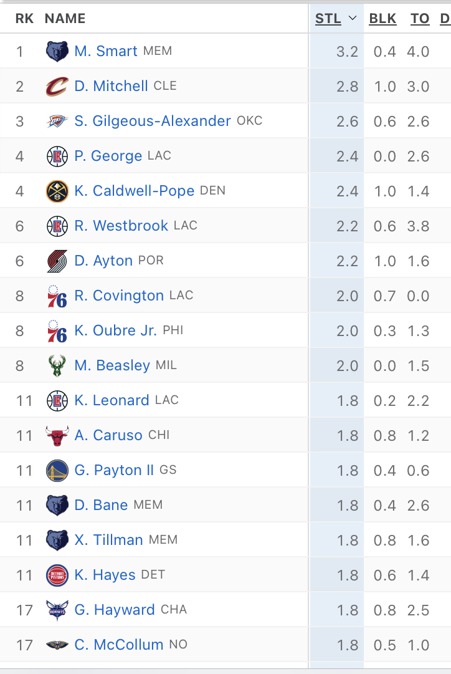451x674 pixels.
Task: Click the Memphis Grizzlies logo beside M. Smart
Action: coord(57,52)
